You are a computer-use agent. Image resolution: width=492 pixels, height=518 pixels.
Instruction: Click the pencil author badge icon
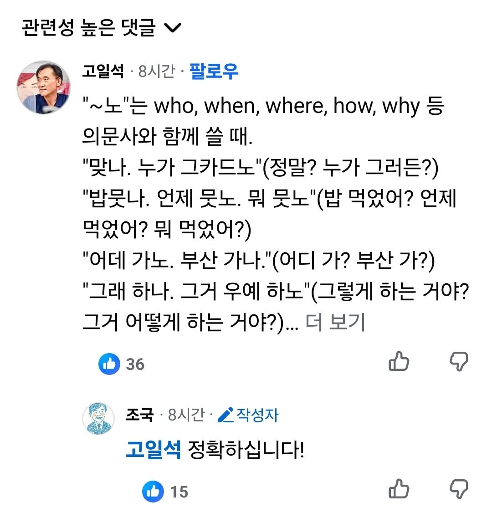225,415
